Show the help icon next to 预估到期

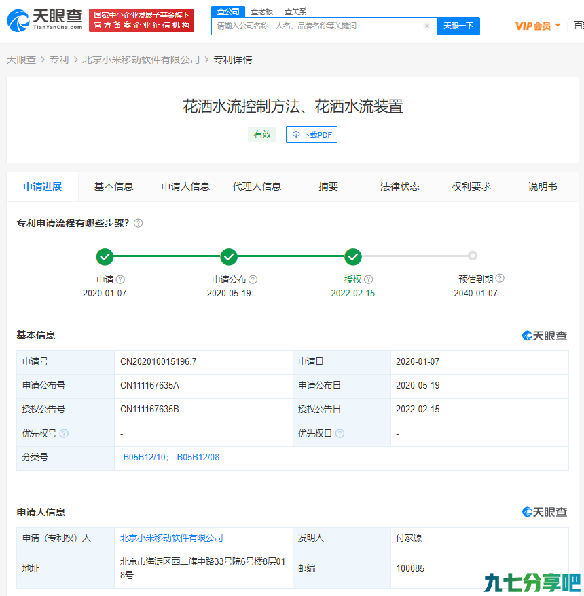pos(500,278)
